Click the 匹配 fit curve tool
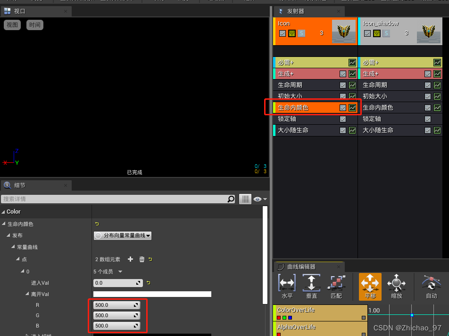Viewport: 449px width, 336px height. pos(336,287)
